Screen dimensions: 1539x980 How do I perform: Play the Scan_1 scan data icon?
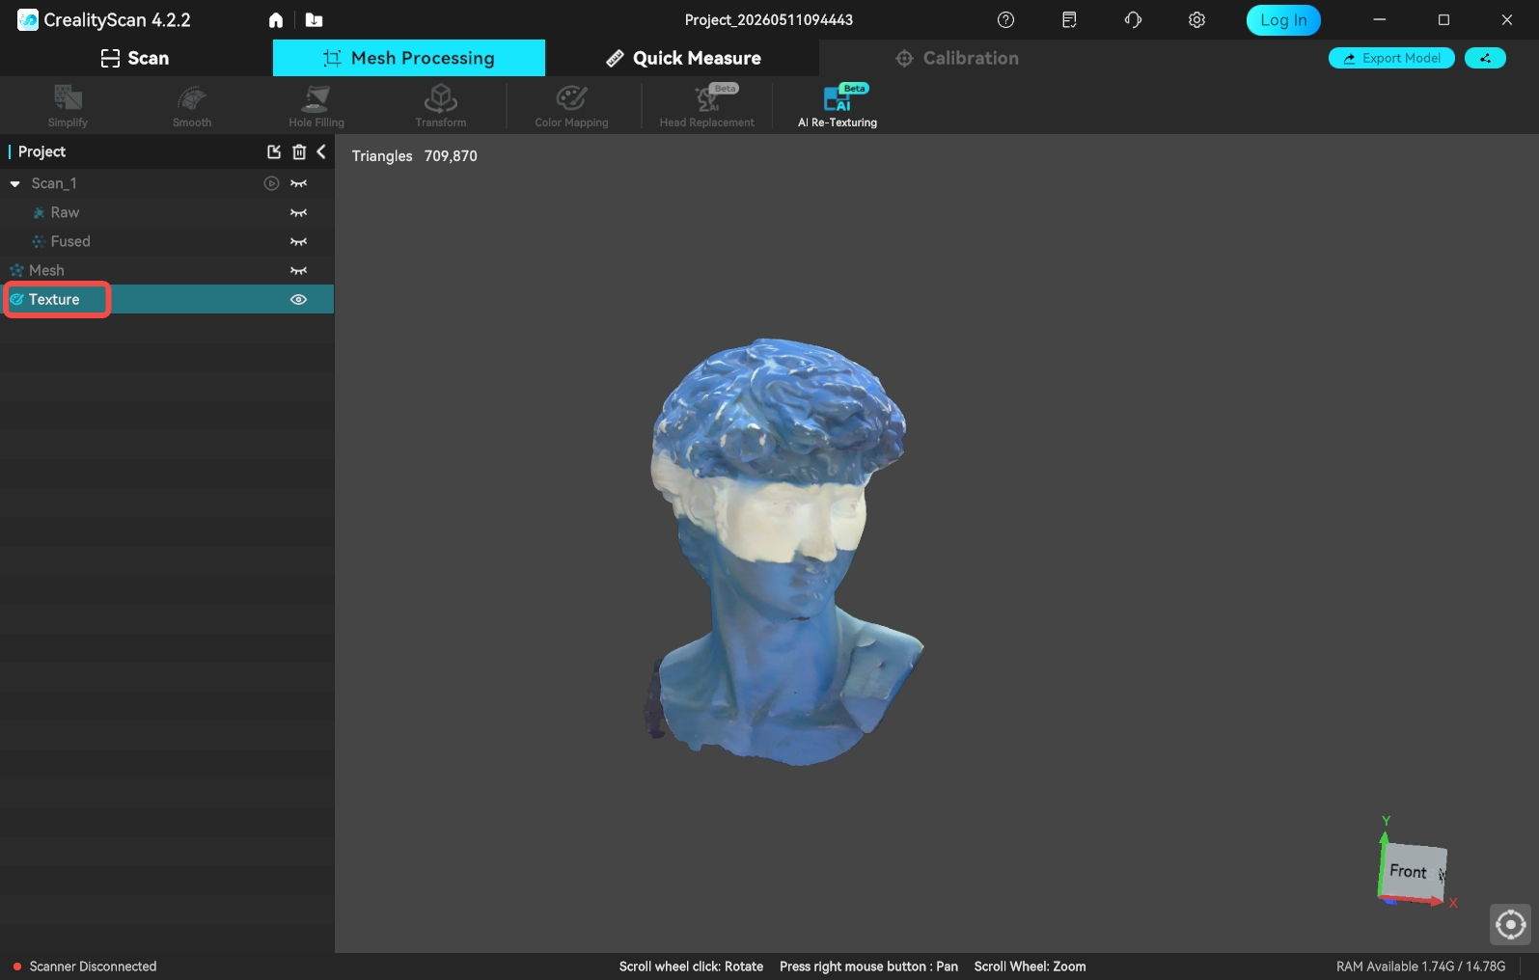click(x=272, y=183)
